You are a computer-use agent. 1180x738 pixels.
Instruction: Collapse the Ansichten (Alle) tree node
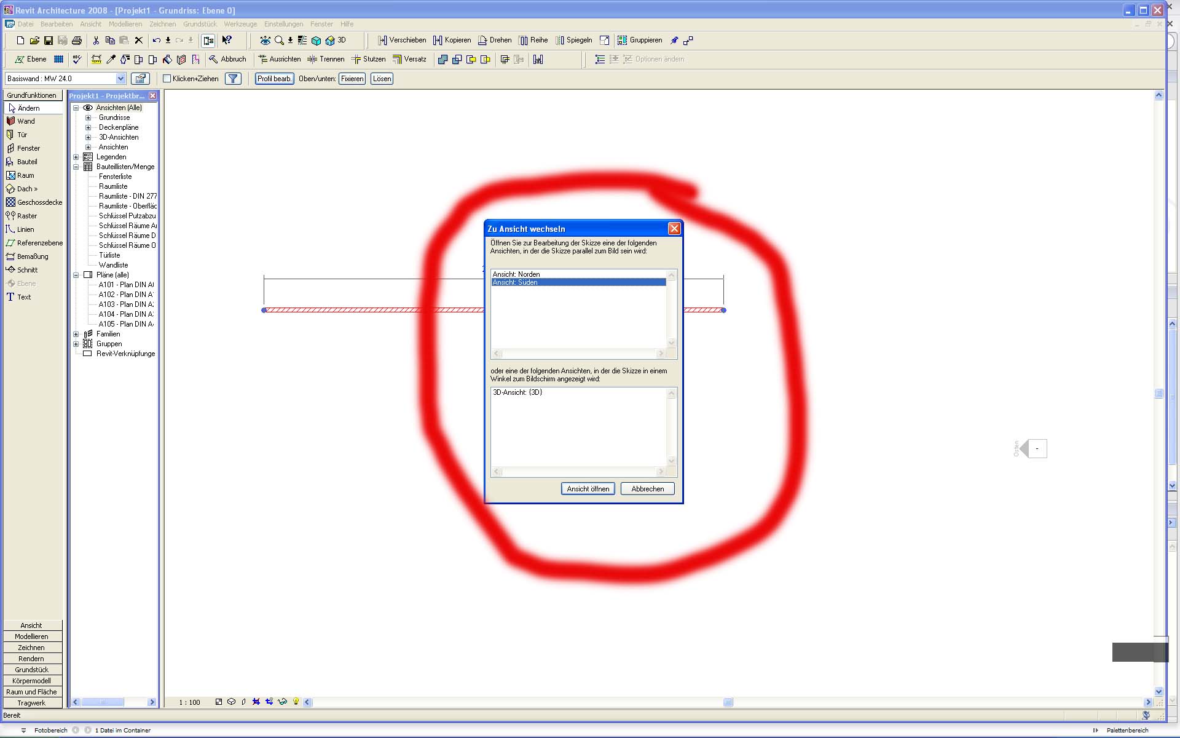point(76,108)
